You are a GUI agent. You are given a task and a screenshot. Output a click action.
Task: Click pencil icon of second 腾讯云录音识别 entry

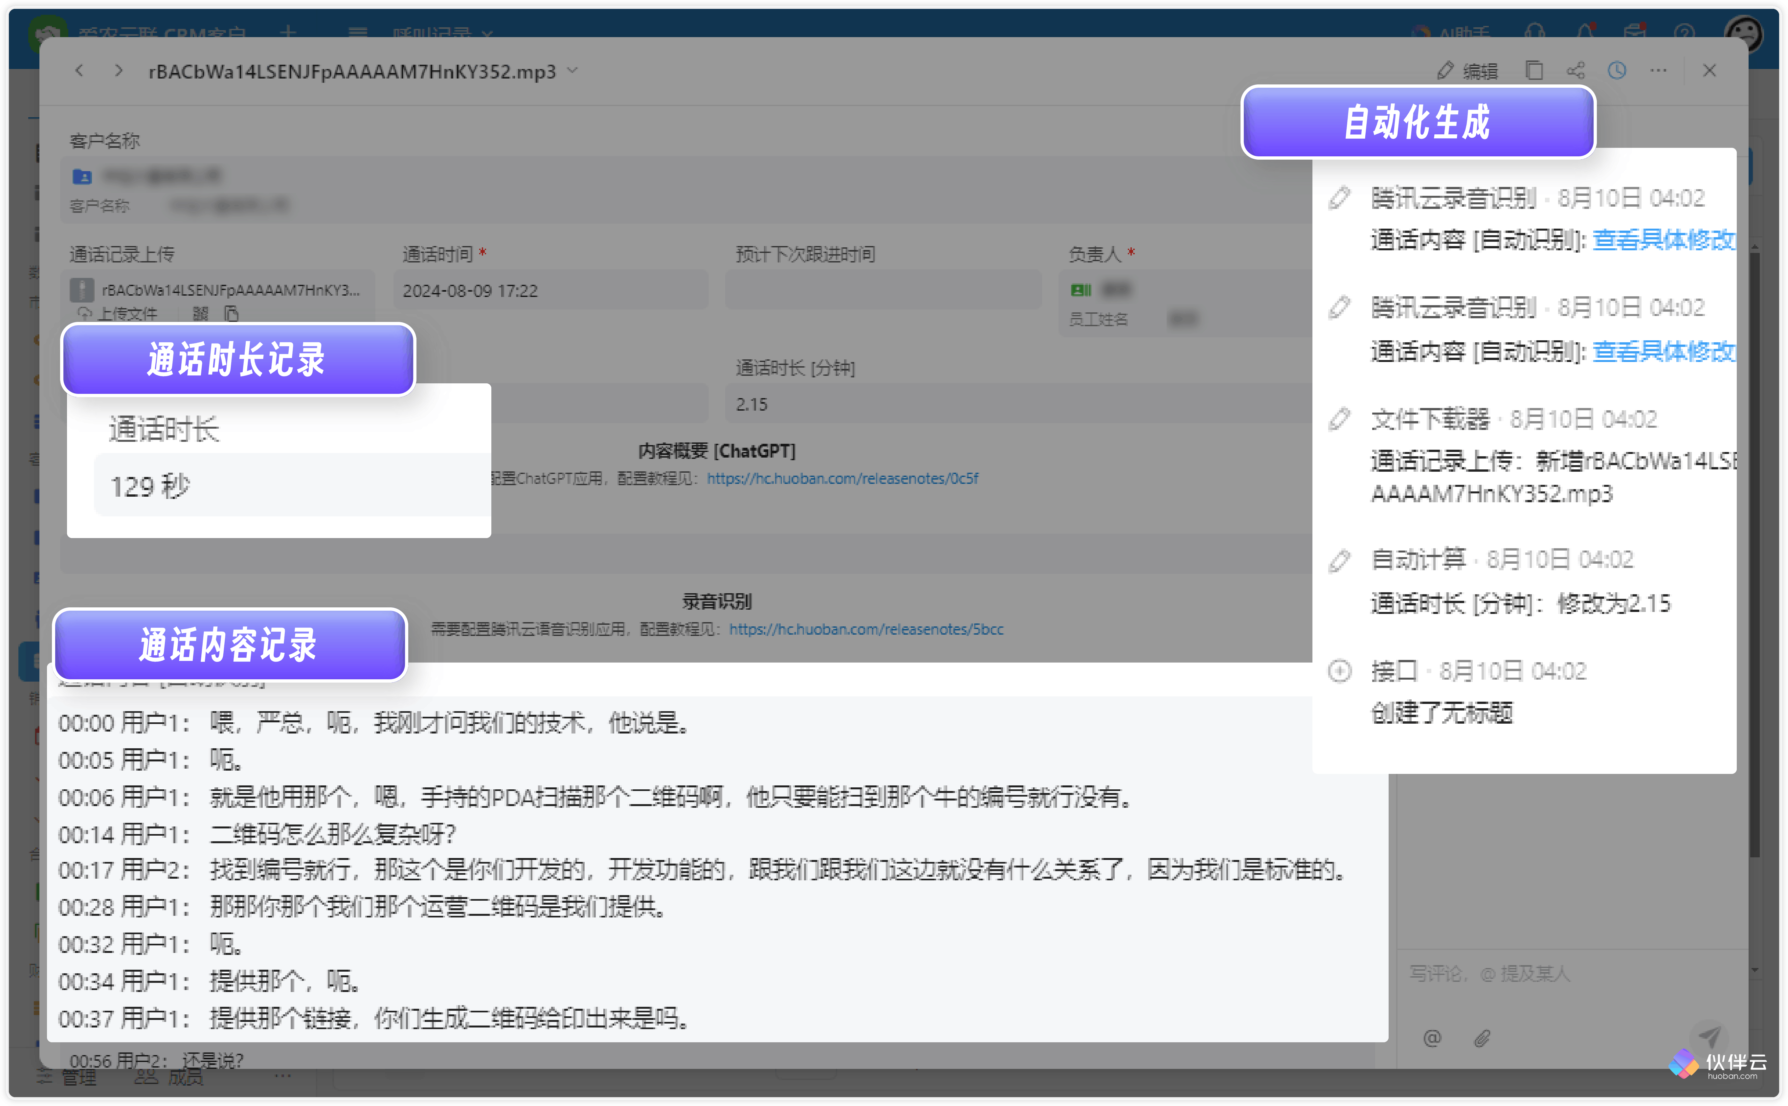click(1339, 307)
